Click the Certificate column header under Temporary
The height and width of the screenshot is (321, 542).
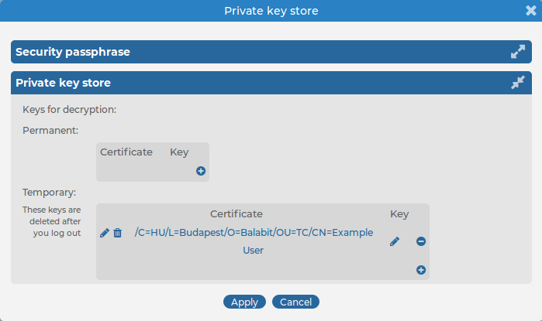pyautogui.click(x=236, y=213)
